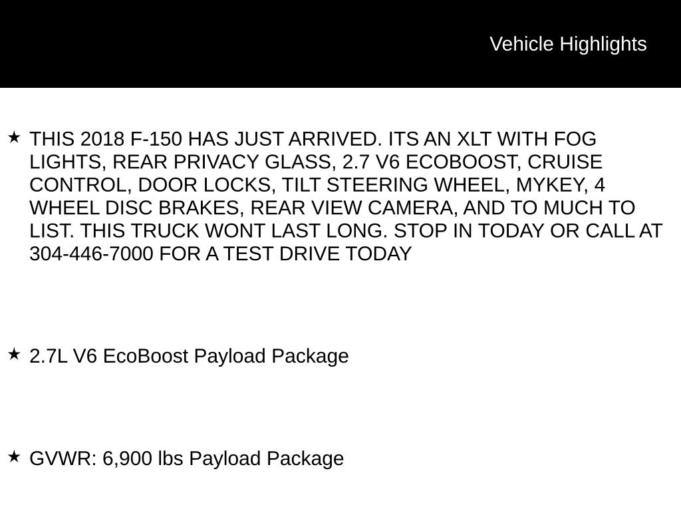Viewport: 681px width, 511px height.
Task: Click the phone number 304-446-7000
Action: tap(92, 254)
